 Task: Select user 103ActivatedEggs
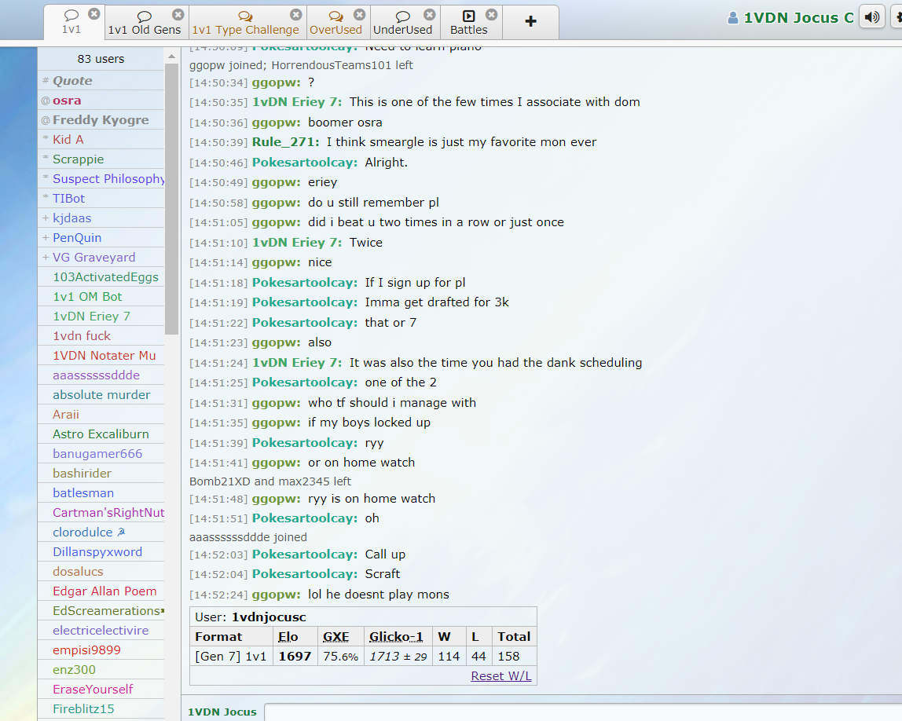(101, 276)
